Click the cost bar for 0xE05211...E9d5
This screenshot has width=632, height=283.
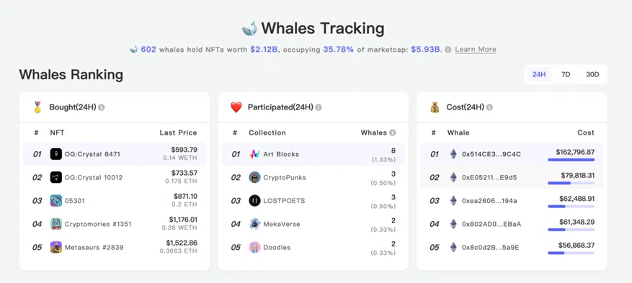pos(571,183)
